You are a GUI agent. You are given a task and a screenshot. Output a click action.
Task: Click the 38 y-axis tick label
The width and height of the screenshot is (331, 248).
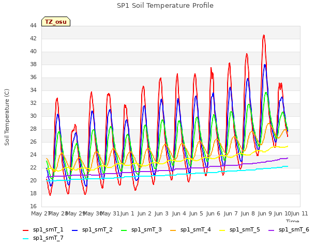33,64
